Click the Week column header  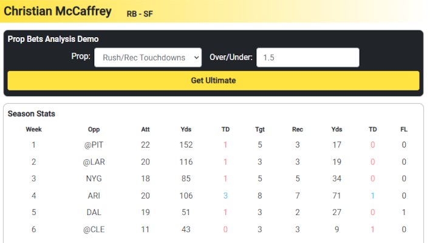tap(34, 129)
